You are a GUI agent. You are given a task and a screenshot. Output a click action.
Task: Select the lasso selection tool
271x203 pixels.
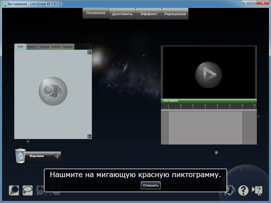[x=28, y=190]
